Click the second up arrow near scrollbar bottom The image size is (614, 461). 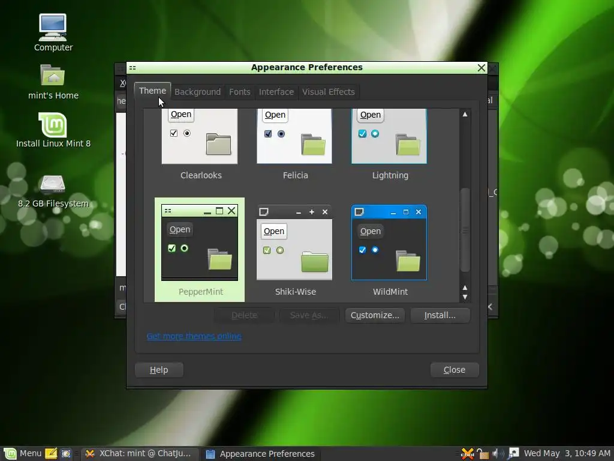[465, 288]
